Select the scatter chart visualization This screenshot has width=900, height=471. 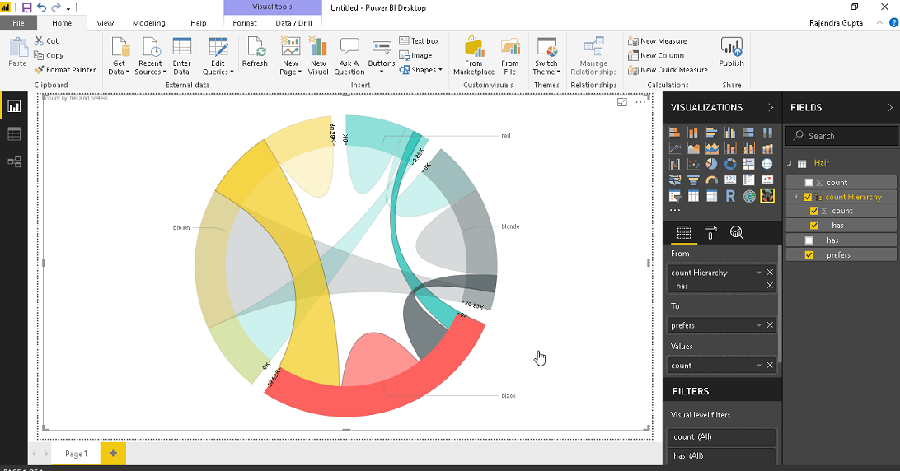tap(693, 164)
